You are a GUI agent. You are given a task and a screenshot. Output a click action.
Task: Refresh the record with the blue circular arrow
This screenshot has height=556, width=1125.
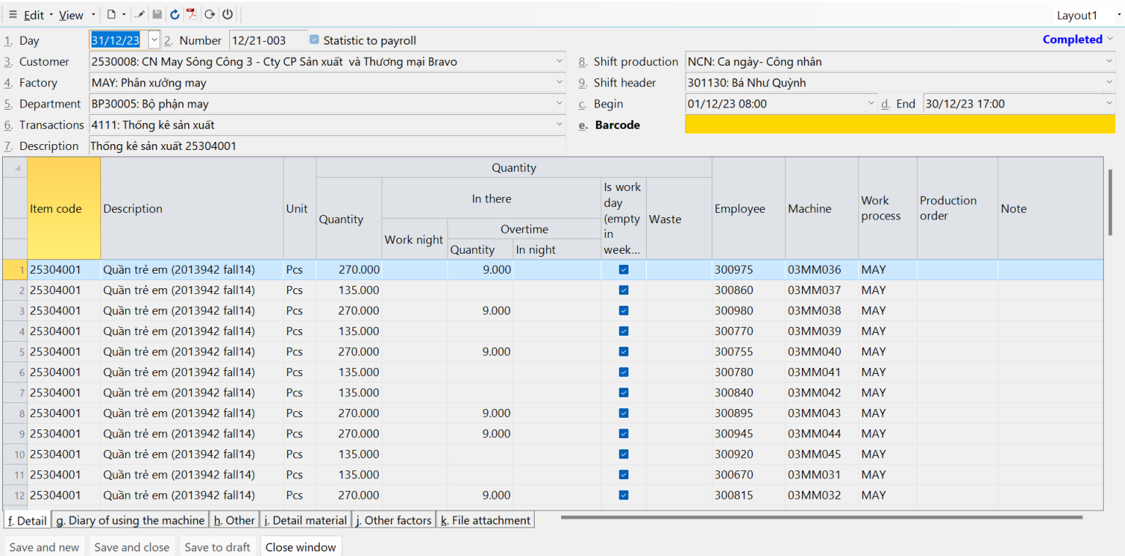174,14
